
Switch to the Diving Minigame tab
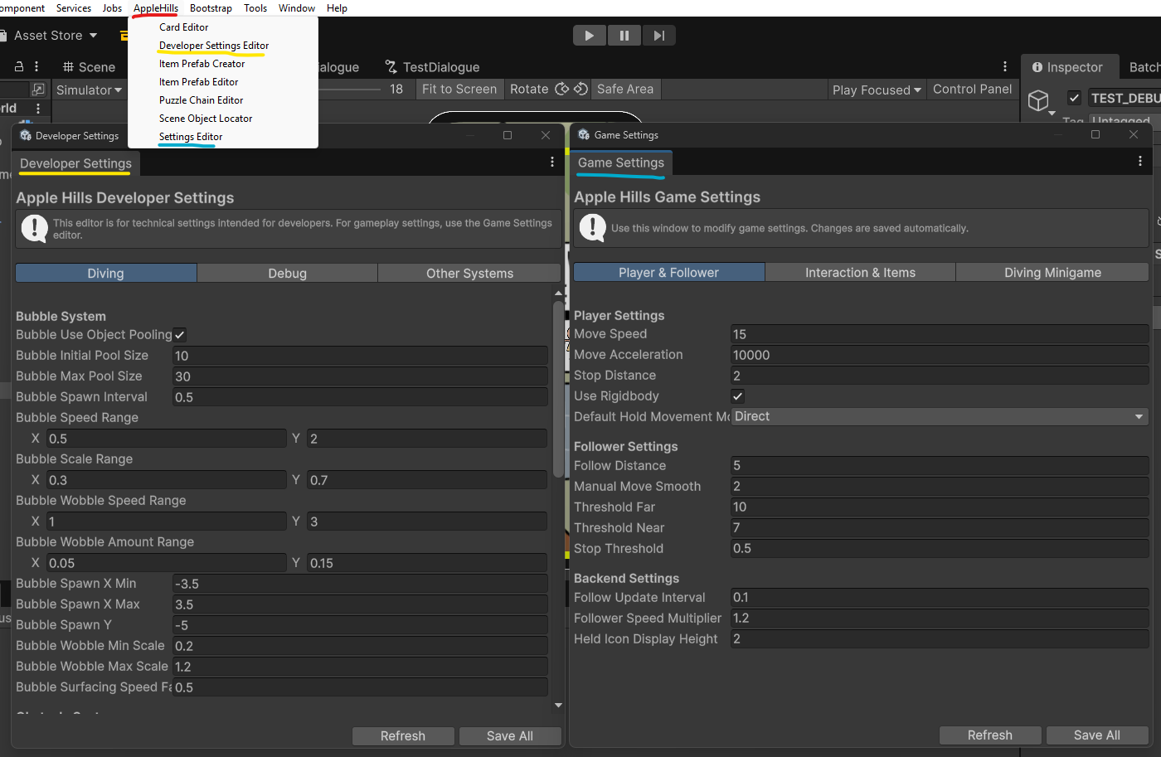(x=1052, y=272)
